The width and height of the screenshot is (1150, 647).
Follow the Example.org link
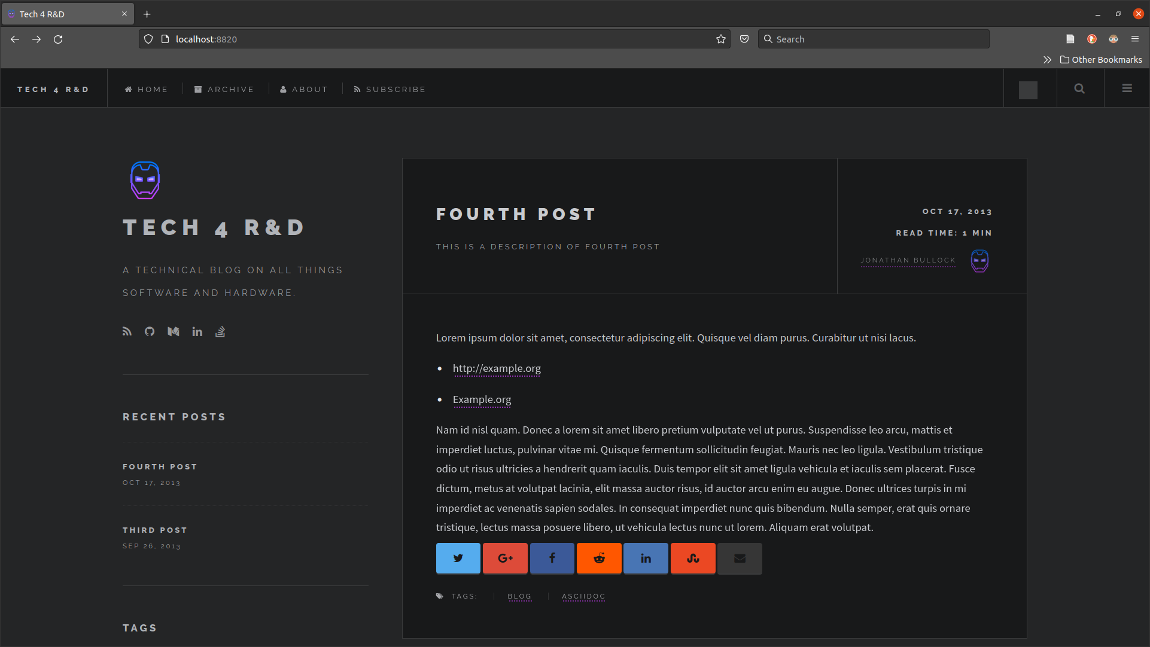[x=482, y=399]
